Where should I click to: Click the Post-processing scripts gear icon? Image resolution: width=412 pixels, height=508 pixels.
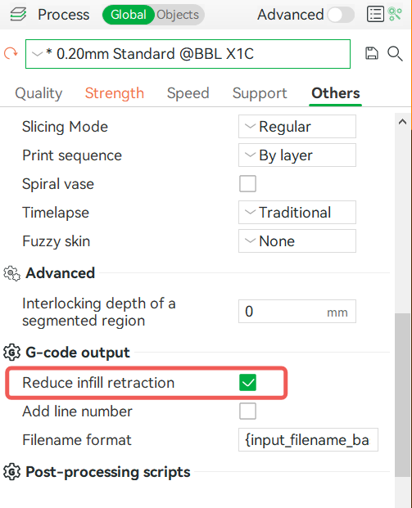(12, 472)
